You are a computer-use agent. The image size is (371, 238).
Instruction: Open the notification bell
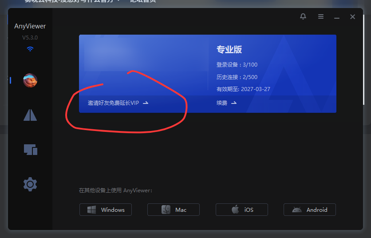coord(303,16)
